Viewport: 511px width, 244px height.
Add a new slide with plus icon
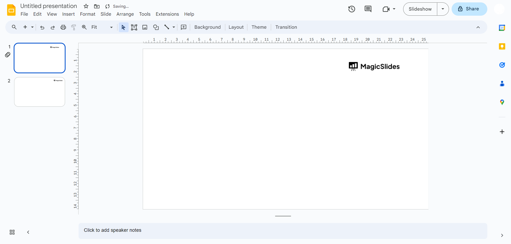tap(25, 27)
